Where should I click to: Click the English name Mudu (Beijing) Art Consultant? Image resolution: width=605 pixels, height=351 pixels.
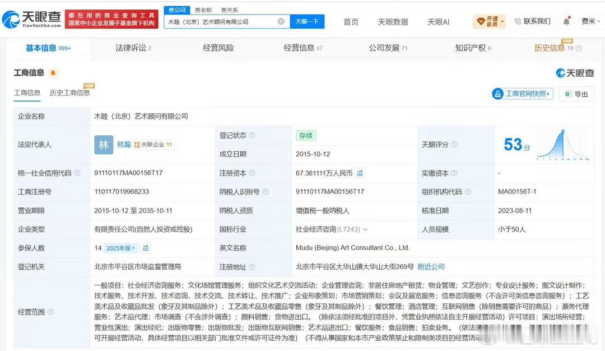353,248
